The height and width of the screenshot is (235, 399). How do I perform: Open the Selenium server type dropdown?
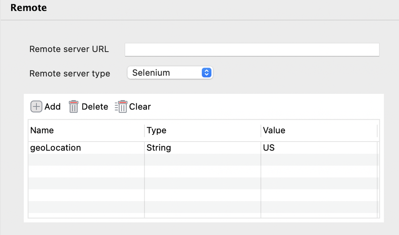pos(170,73)
